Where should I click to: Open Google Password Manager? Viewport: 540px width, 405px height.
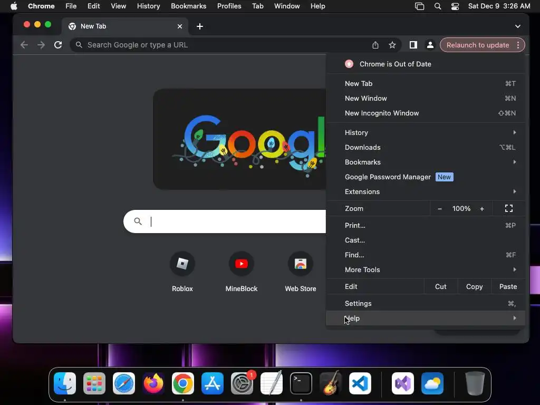[x=426, y=177]
